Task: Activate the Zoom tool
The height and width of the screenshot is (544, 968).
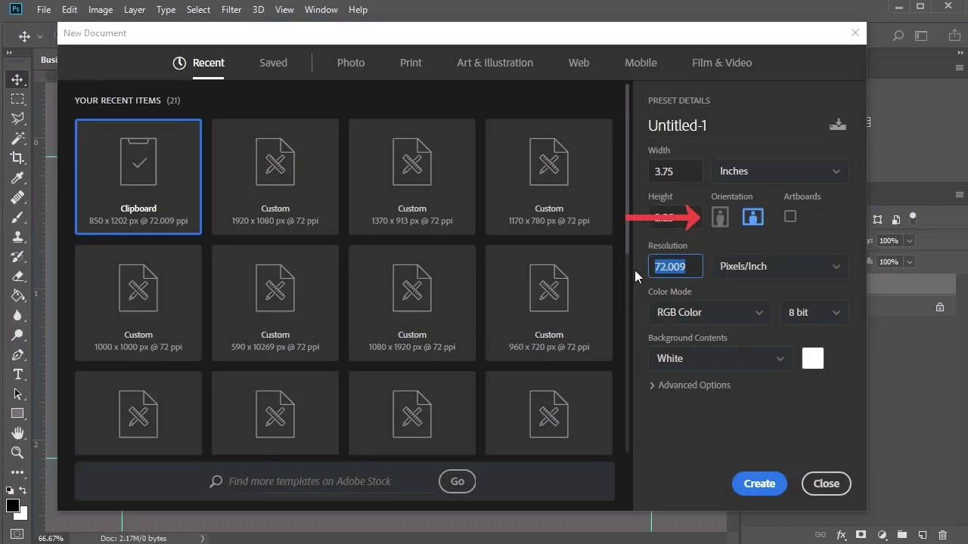Action: (x=17, y=453)
